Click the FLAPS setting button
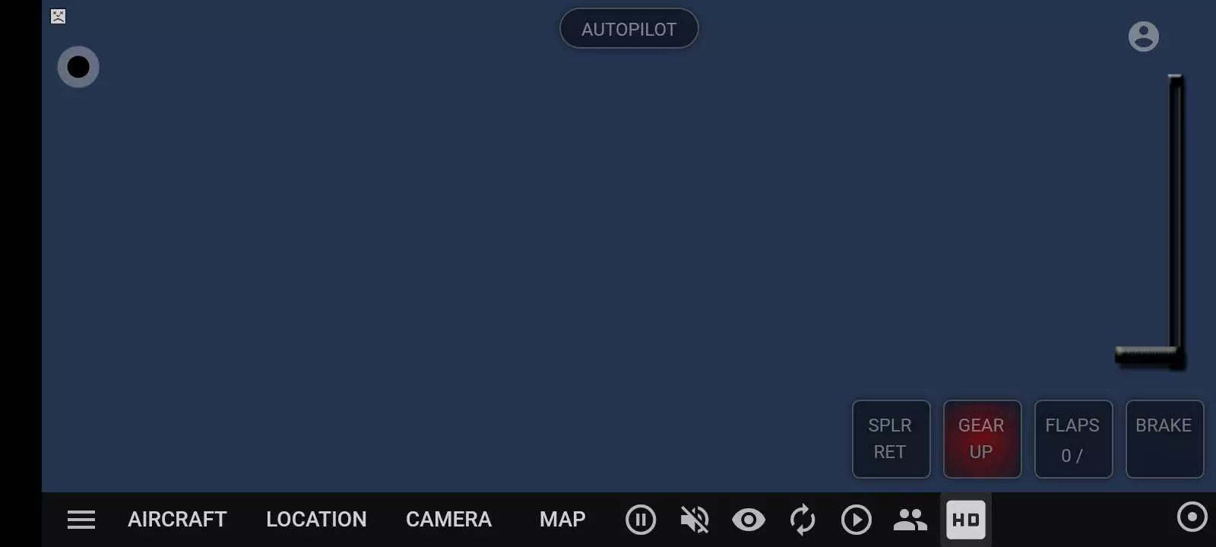The height and width of the screenshot is (547, 1216). point(1073,439)
